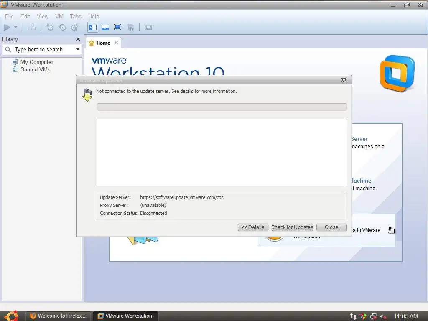
Task: Close the Software Updates dialog with X
Action: (344, 80)
